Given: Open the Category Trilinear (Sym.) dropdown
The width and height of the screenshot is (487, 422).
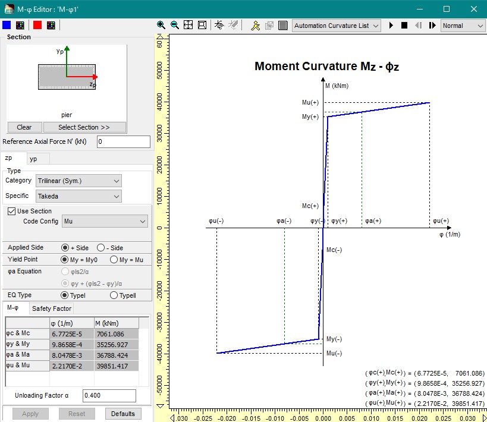Looking at the screenshot, I should pyautogui.click(x=78, y=181).
